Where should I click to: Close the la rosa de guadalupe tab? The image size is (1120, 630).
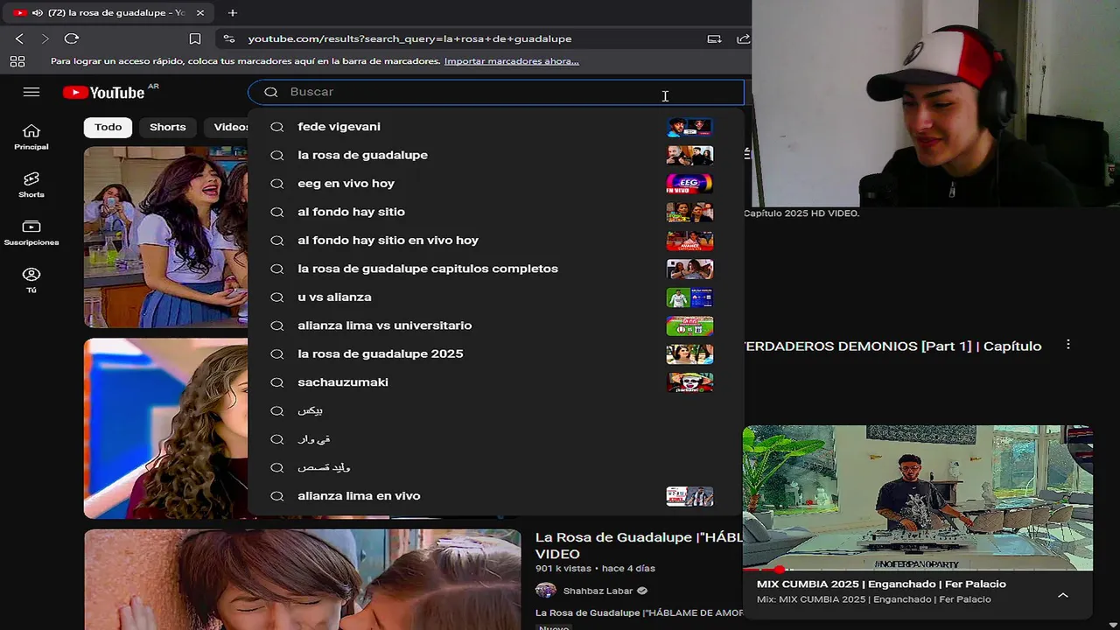click(x=199, y=13)
